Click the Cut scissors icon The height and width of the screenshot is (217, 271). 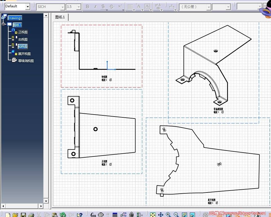pos(39,215)
